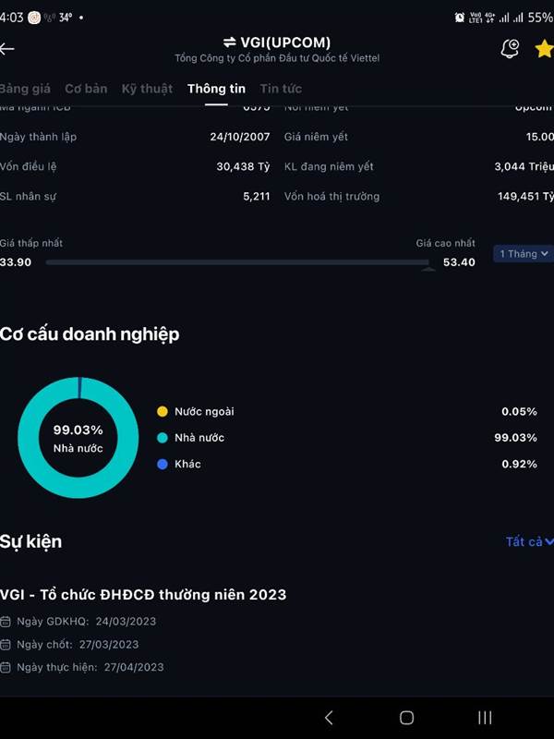
Task: Tap Android recent apps button
Action: pyautogui.click(x=485, y=718)
